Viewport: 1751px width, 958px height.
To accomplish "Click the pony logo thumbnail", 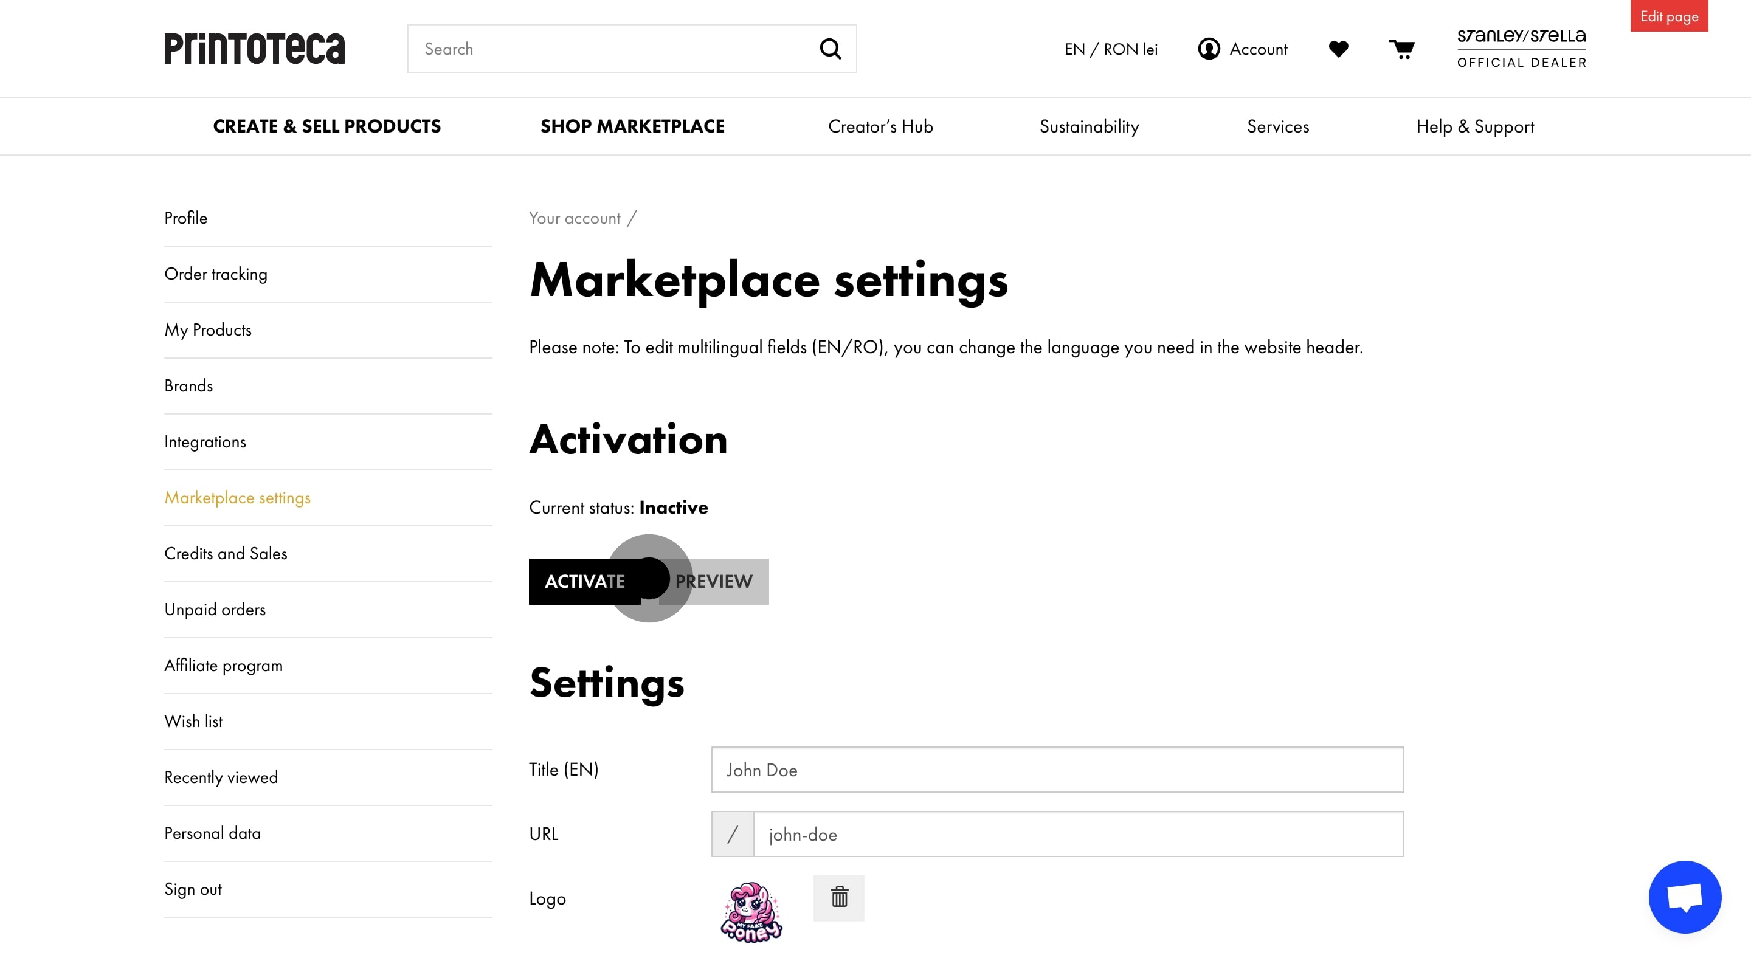I will tap(751, 912).
